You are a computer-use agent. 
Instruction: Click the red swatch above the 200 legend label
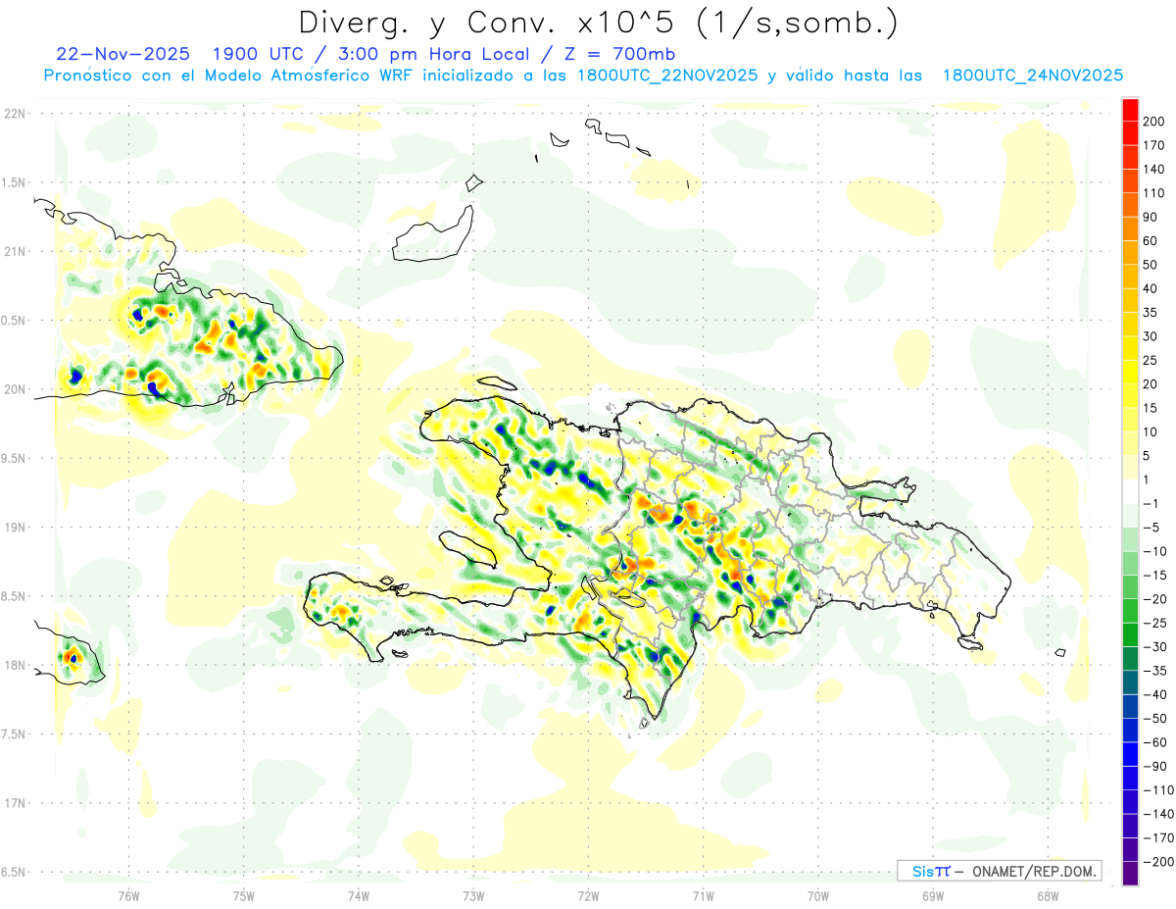pyautogui.click(x=1130, y=110)
